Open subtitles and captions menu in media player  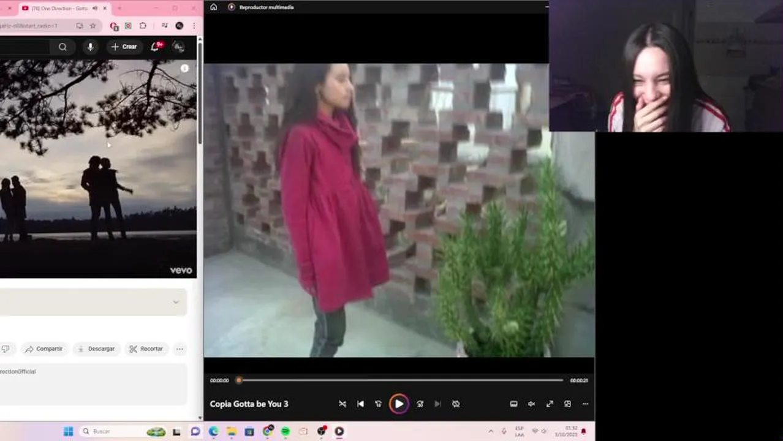coord(513,404)
